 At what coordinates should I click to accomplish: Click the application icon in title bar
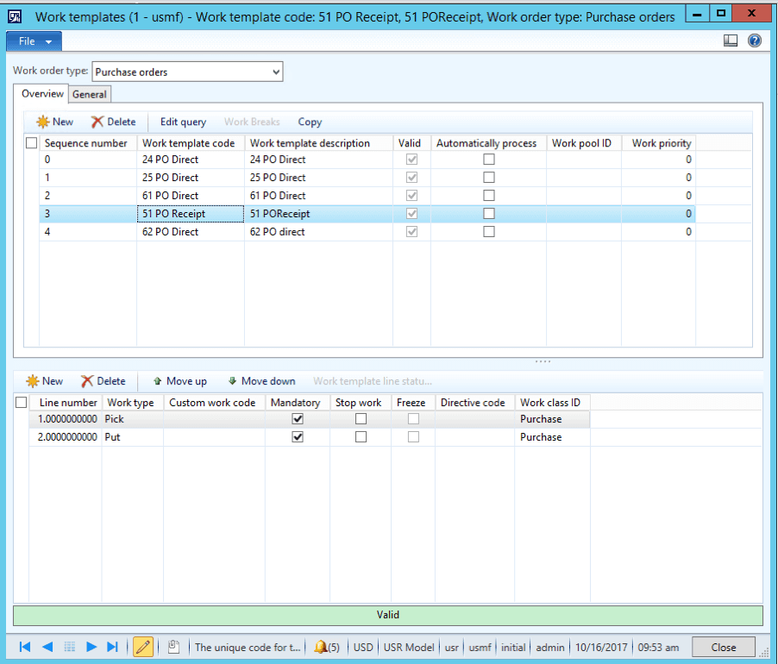[x=15, y=17]
